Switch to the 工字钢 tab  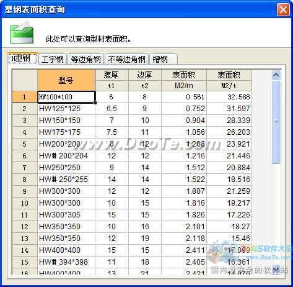[53, 59]
